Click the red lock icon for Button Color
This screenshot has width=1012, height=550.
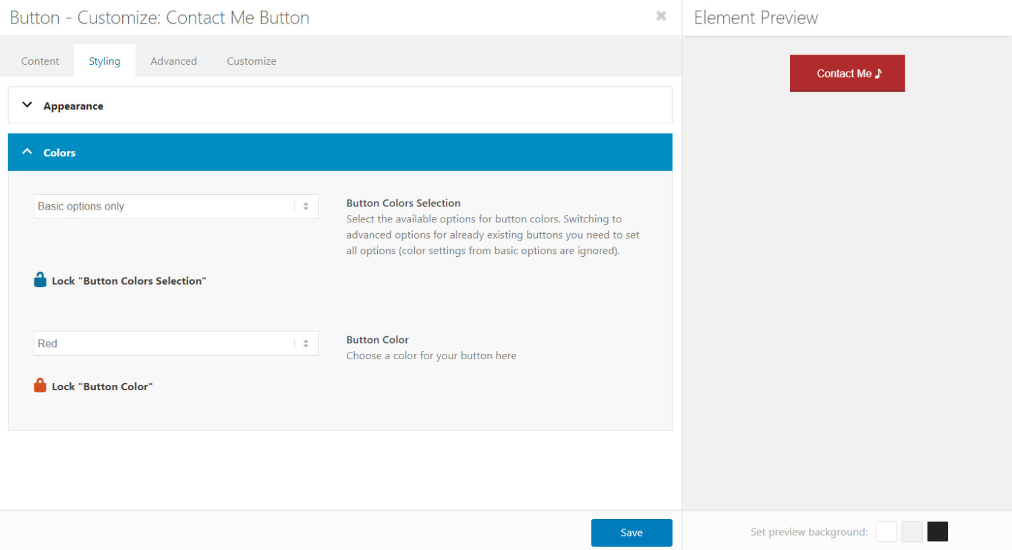pyautogui.click(x=40, y=384)
